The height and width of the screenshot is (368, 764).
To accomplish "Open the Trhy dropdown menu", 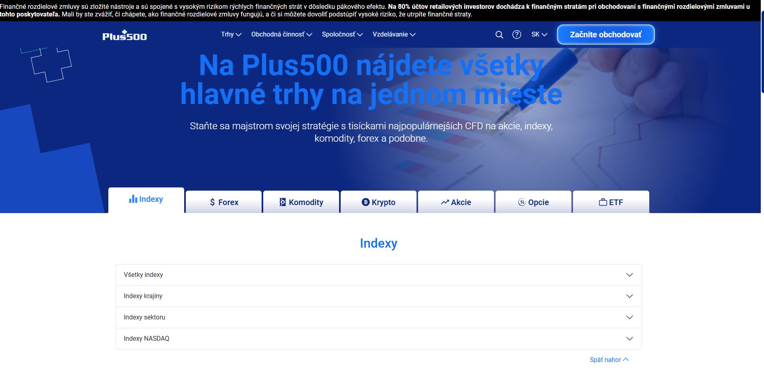I will pos(231,35).
